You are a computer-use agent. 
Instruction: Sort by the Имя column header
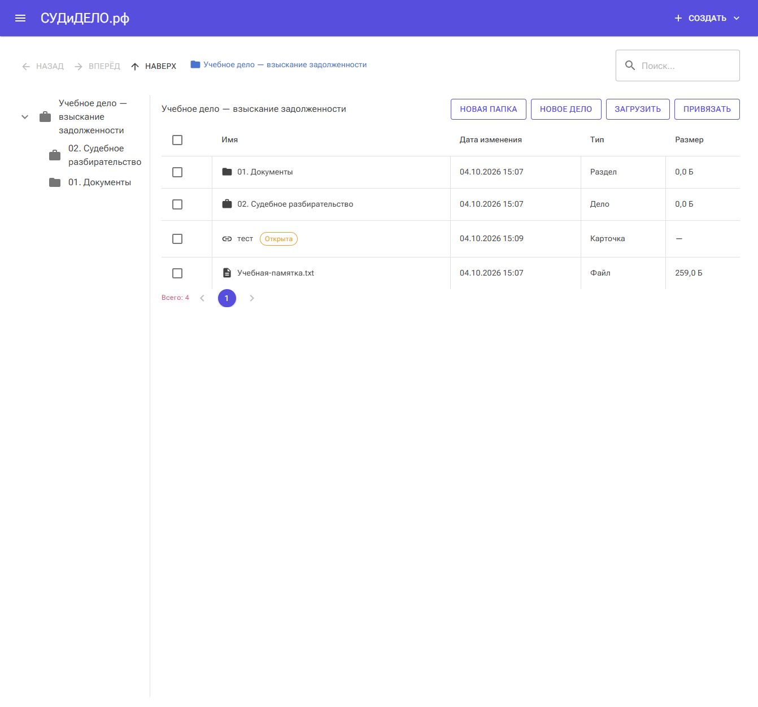[x=230, y=139]
